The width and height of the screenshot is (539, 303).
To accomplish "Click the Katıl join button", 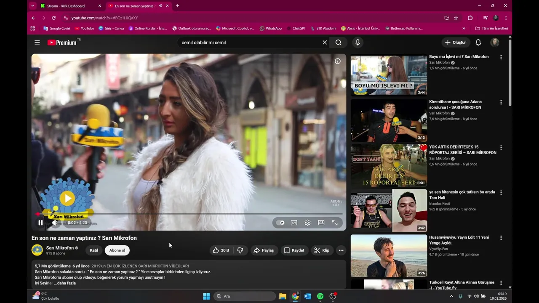I will pyautogui.click(x=94, y=250).
